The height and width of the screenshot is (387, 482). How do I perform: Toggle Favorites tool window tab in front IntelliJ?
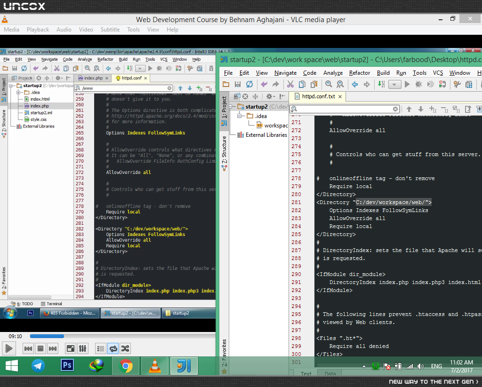(x=224, y=356)
